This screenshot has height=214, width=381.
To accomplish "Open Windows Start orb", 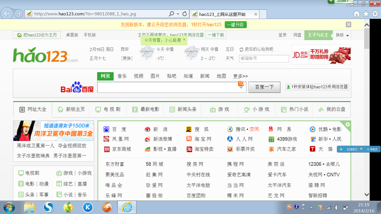I will click(10, 207).
